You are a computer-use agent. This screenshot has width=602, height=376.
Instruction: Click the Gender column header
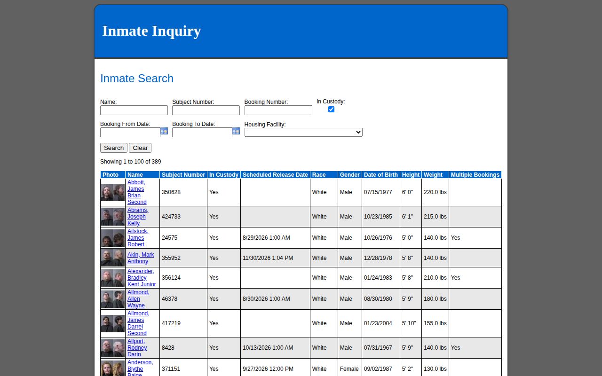350,175
